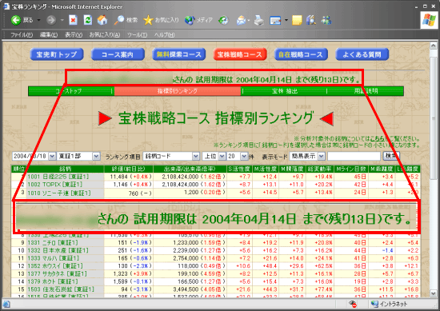The width and height of the screenshot is (440, 311).
Task: Open stock 1331 ニチロ [東証1]
Action: click(x=53, y=242)
